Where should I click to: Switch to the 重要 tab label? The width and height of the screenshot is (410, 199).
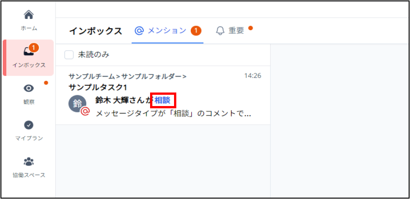tap(236, 31)
